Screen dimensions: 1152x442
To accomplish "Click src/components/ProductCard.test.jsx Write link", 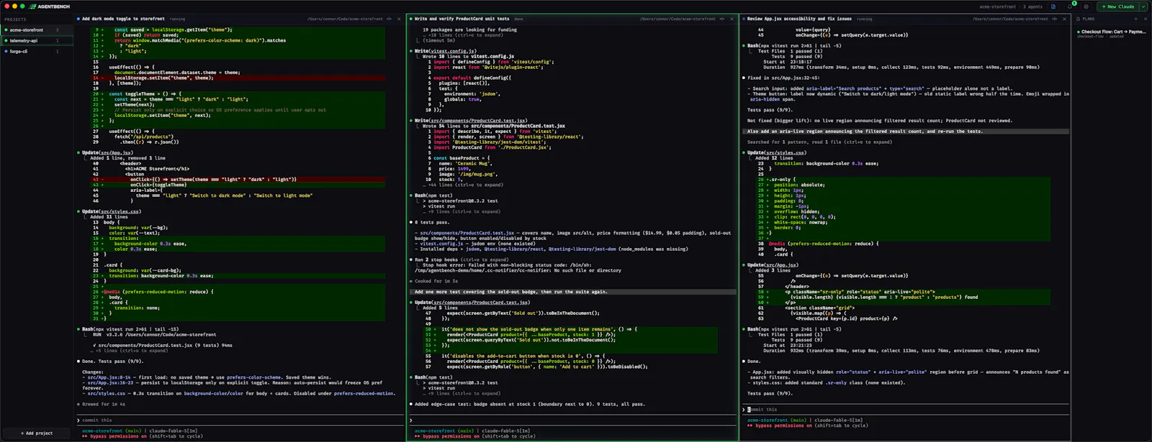I will (478, 121).
